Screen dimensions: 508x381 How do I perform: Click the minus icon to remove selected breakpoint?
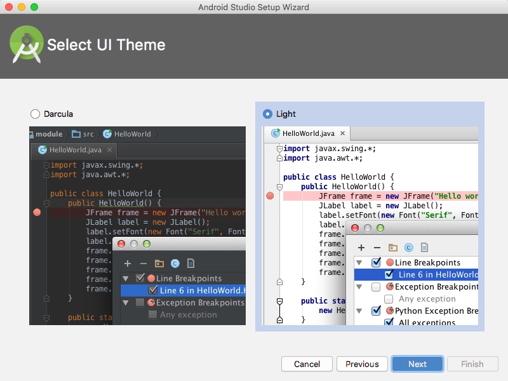(x=377, y=247)
